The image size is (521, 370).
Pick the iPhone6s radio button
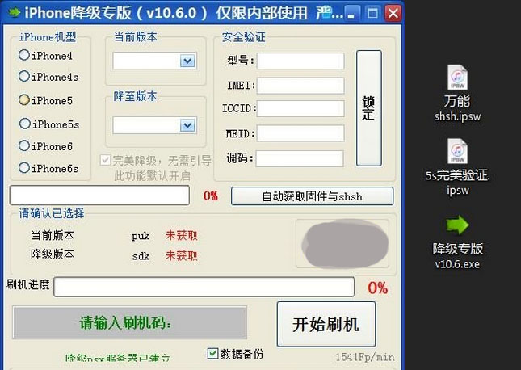click(x=24, y=167)
